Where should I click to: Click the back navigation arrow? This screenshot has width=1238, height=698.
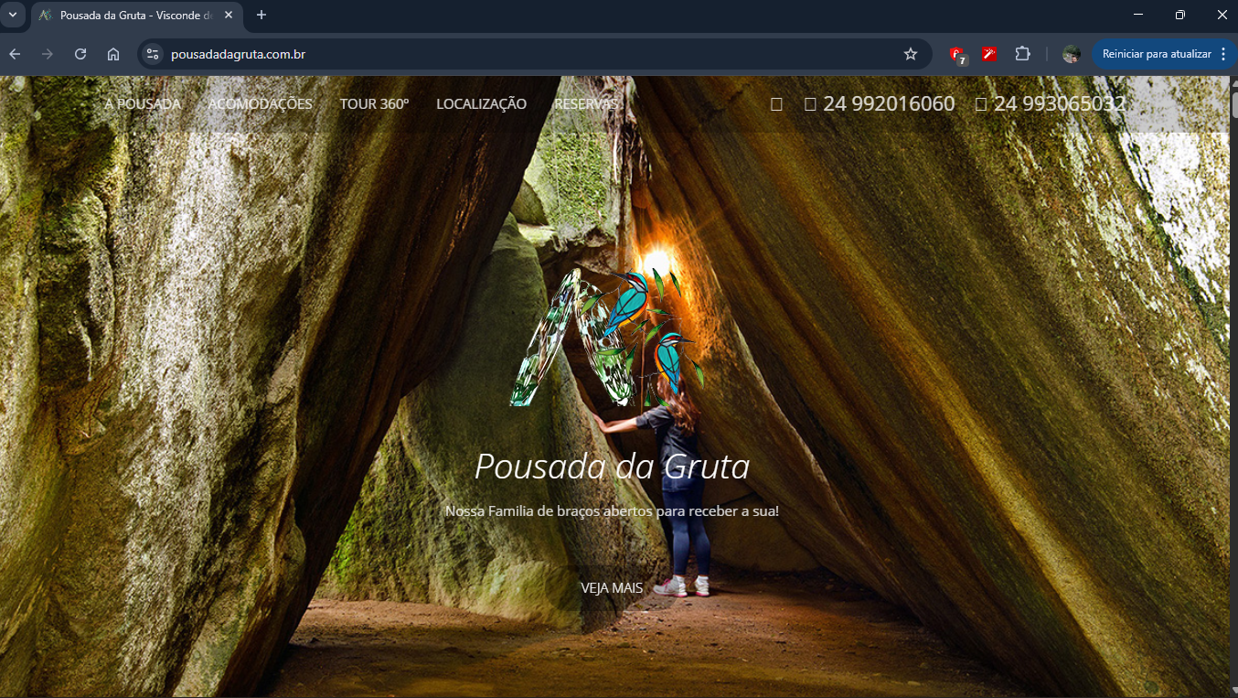[15, 54]
